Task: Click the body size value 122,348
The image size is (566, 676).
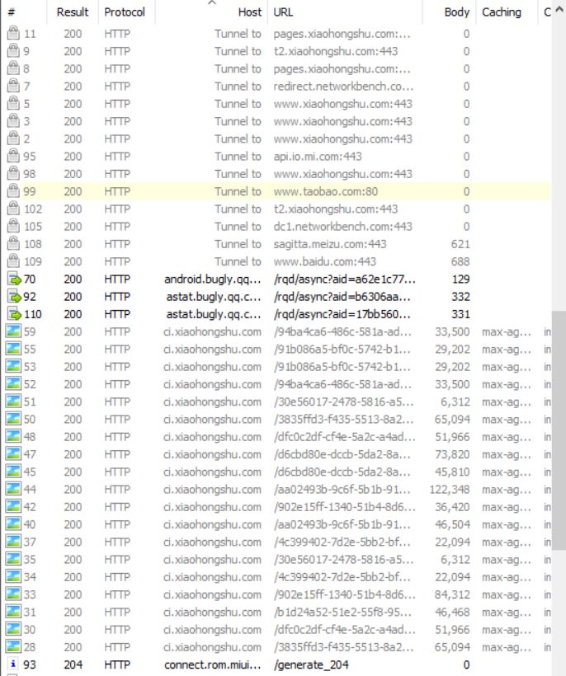Action: [450, 490]
